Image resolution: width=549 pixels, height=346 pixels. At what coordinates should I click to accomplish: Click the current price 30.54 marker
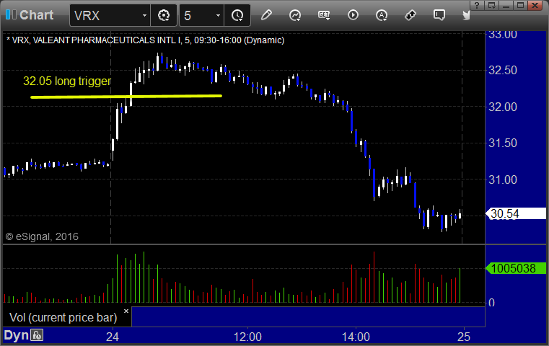click(516, 213)
